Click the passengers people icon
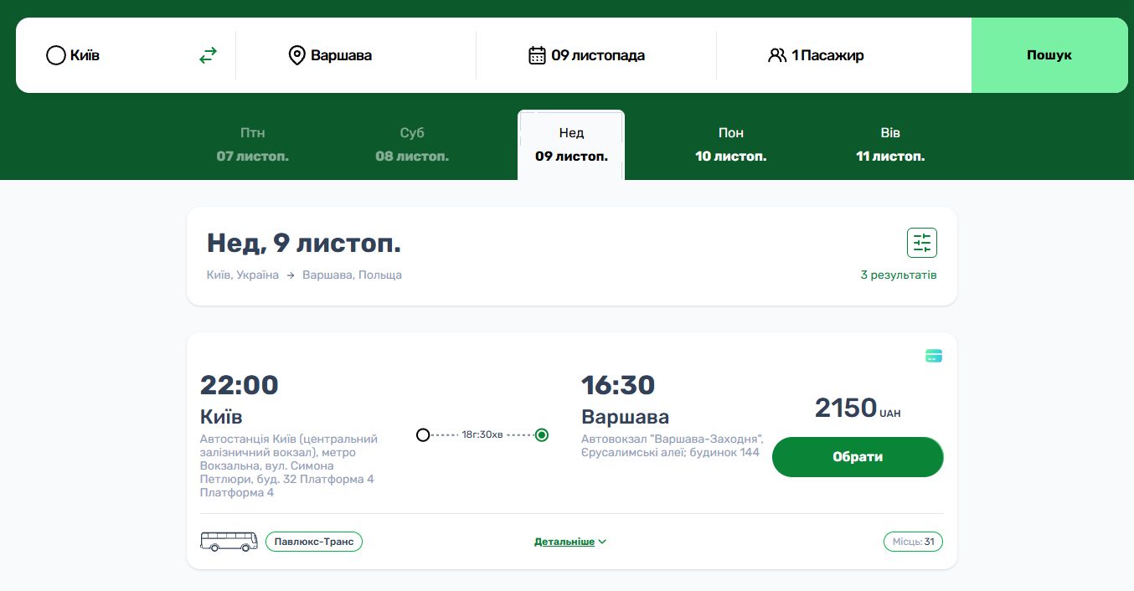The height and width of the screenshot is (591, 1134). 776,55
